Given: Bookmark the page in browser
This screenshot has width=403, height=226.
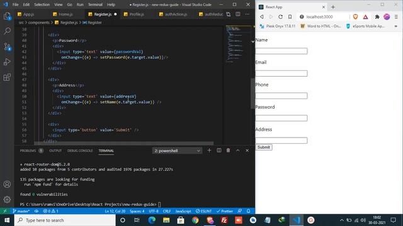Looking at the screenshot, I should 290,17.
